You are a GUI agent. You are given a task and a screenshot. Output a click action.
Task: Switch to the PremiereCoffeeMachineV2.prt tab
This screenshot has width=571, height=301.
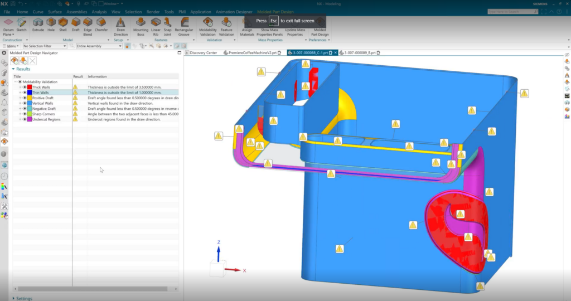click(x=253, y=52)
